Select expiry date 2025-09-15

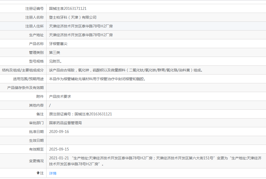(59, 149)
